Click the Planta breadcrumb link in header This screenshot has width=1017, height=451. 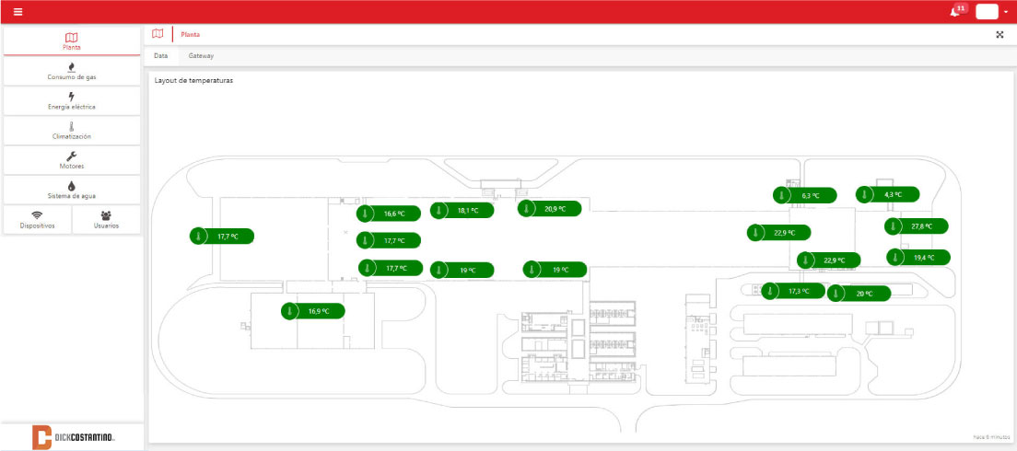click(190, 35)
